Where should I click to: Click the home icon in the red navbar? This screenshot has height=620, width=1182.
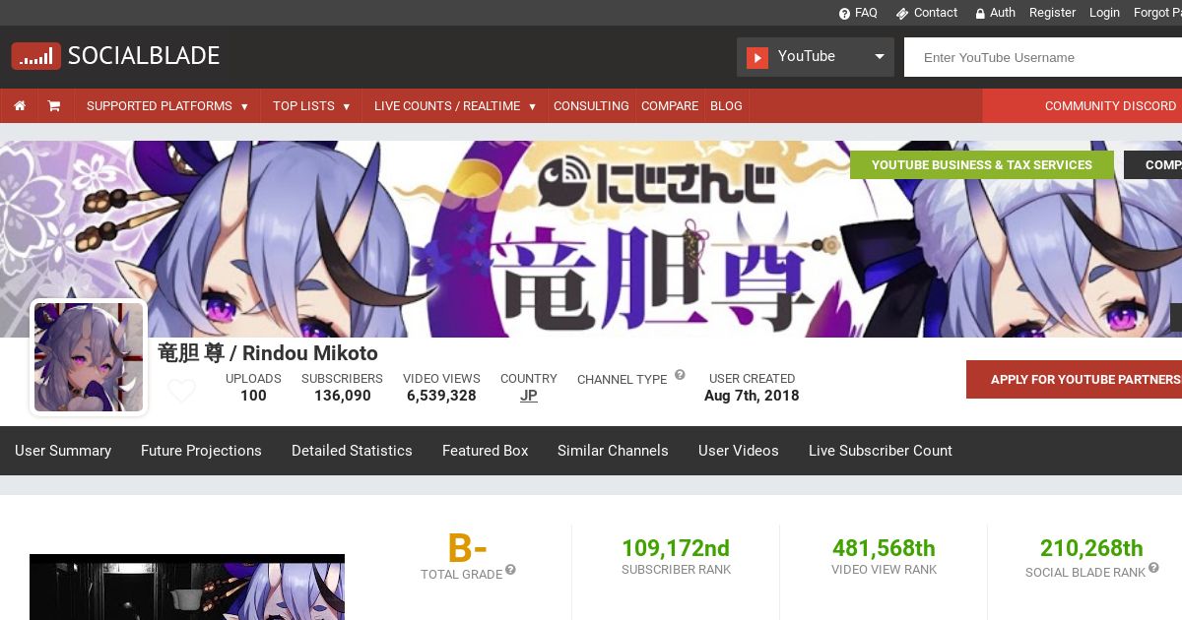pos(19,106)
